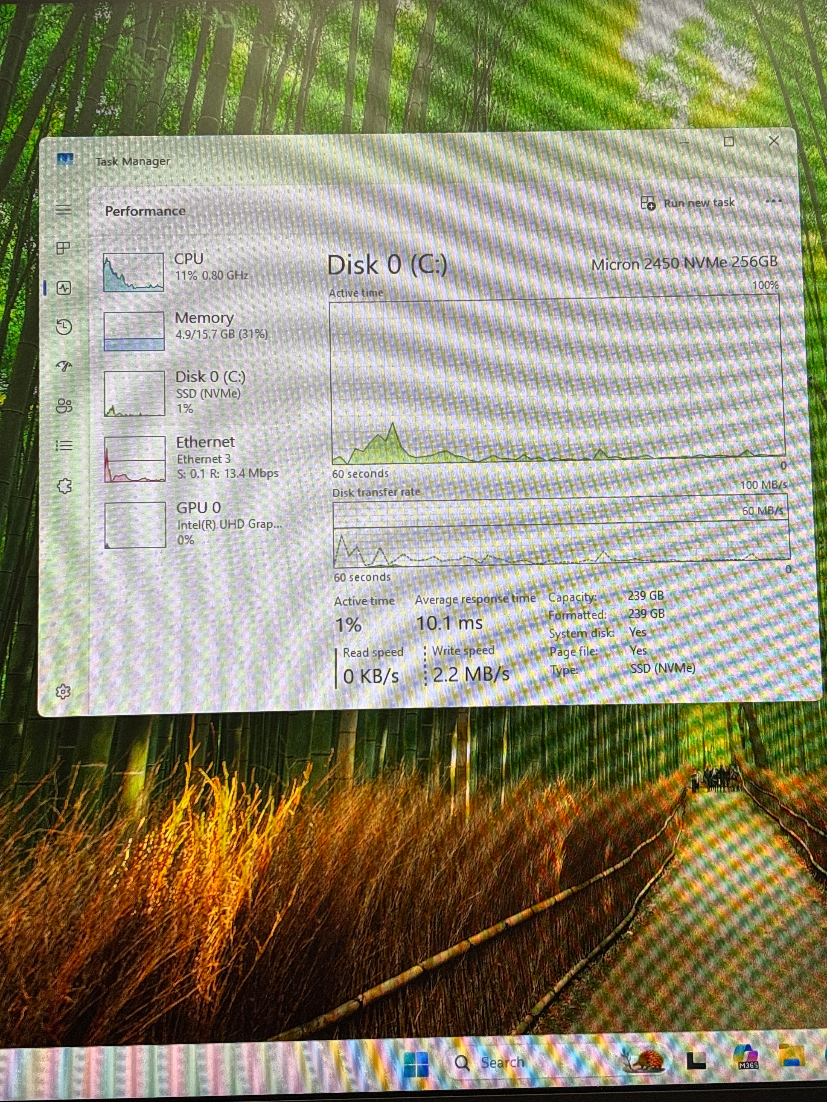Click the Disk active time graph

[x=557, y=379]
